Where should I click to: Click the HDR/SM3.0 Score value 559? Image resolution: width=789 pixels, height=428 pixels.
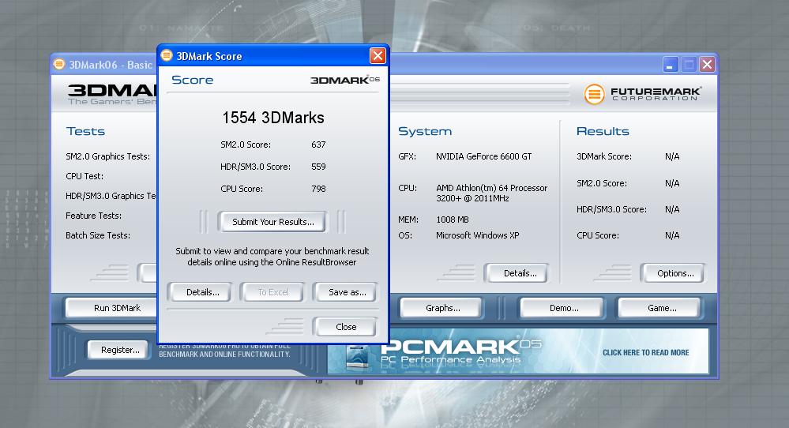318,167
